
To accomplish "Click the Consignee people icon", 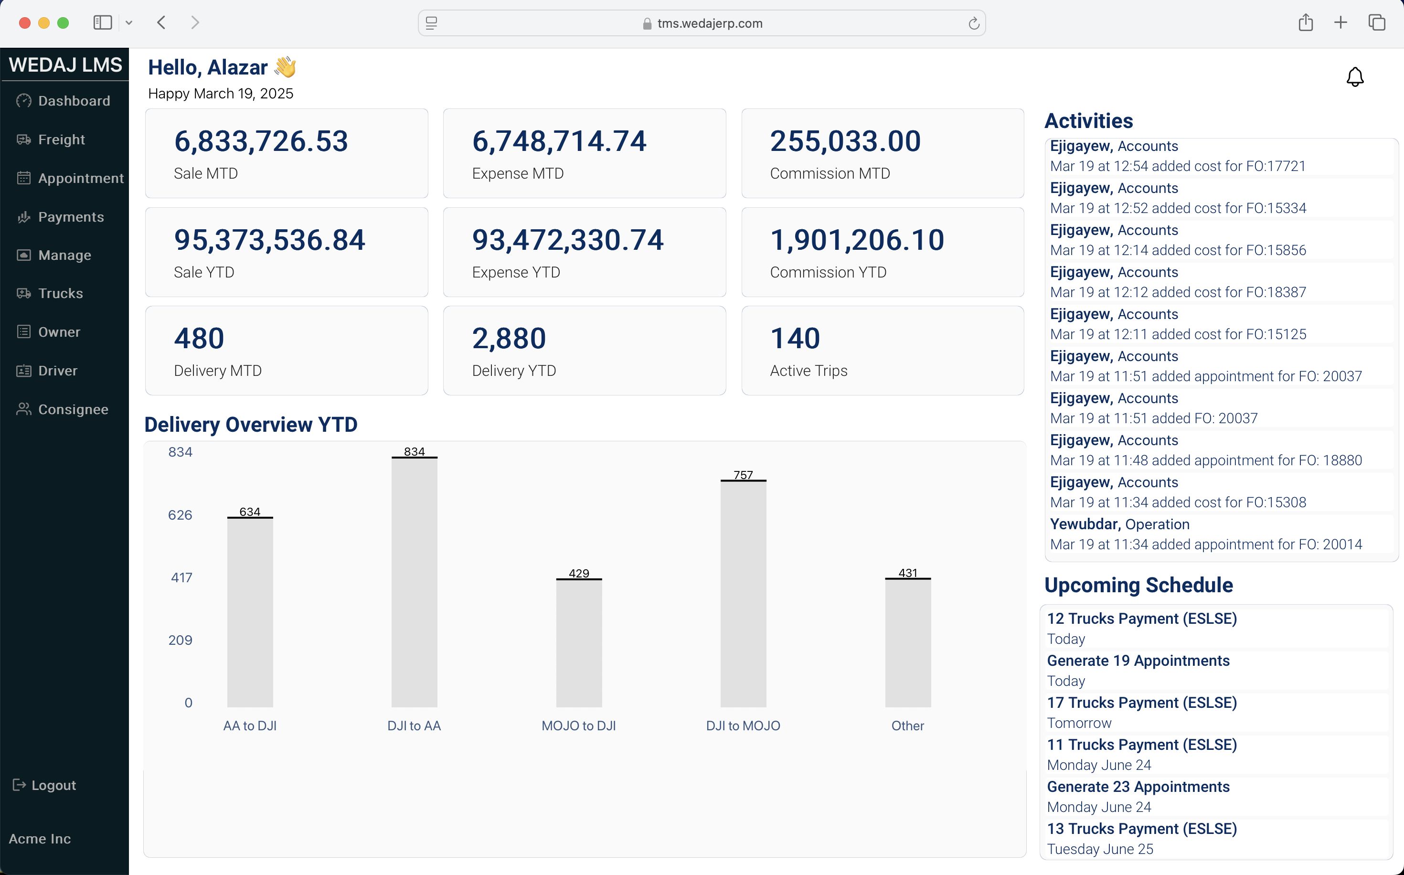I will pos(24,409).
